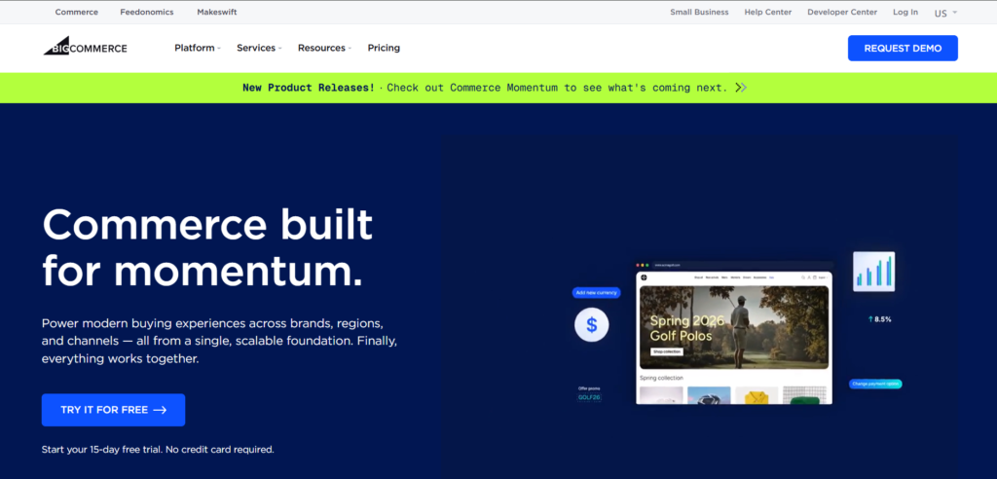
Task: Go to the Pricing page
Action: (x=384, y=48)
